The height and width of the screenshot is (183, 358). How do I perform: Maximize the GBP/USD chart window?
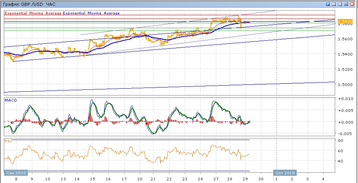click(346, 4)
